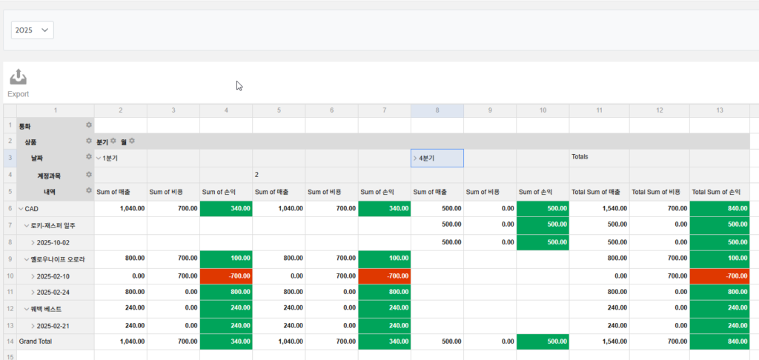Collapse the 옐로우나이프 오로라 product row
This screenshot has width=759, height=360.
click(x=27, y=259)
